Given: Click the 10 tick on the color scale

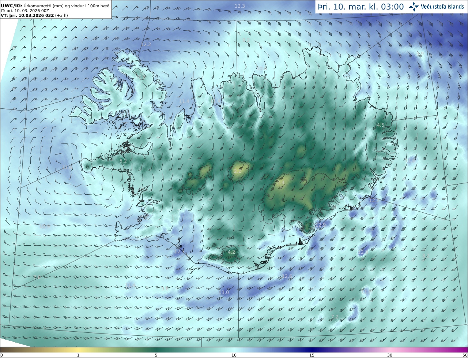Looking at the screenshot, I should pyautogui.click(x=234, y=355).
